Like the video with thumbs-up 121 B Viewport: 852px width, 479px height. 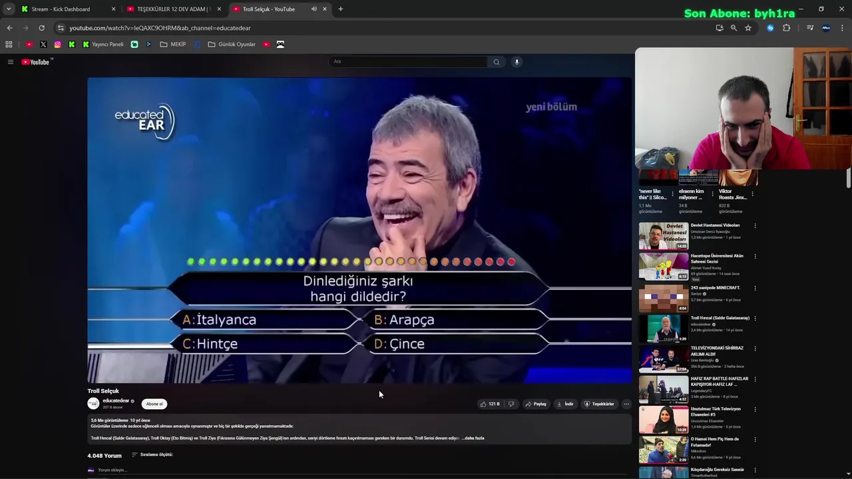(x=490, y=404)
